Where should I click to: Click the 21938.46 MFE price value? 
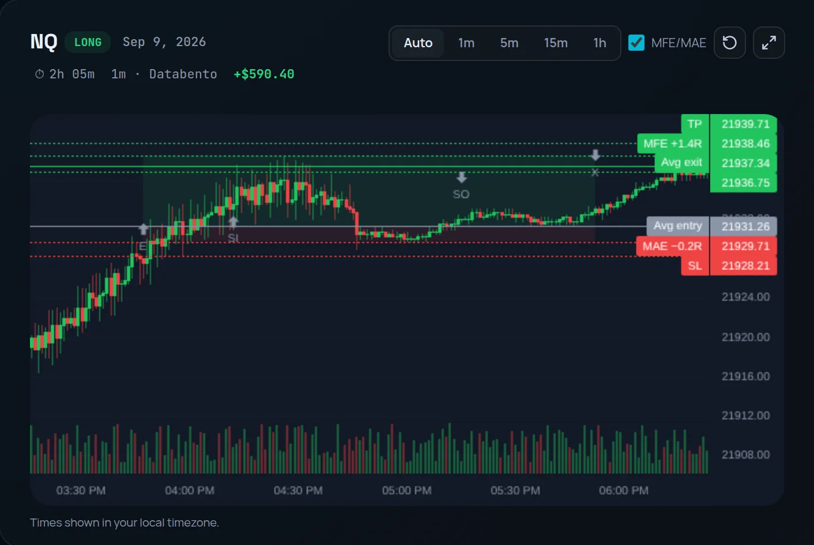point(745,143)
